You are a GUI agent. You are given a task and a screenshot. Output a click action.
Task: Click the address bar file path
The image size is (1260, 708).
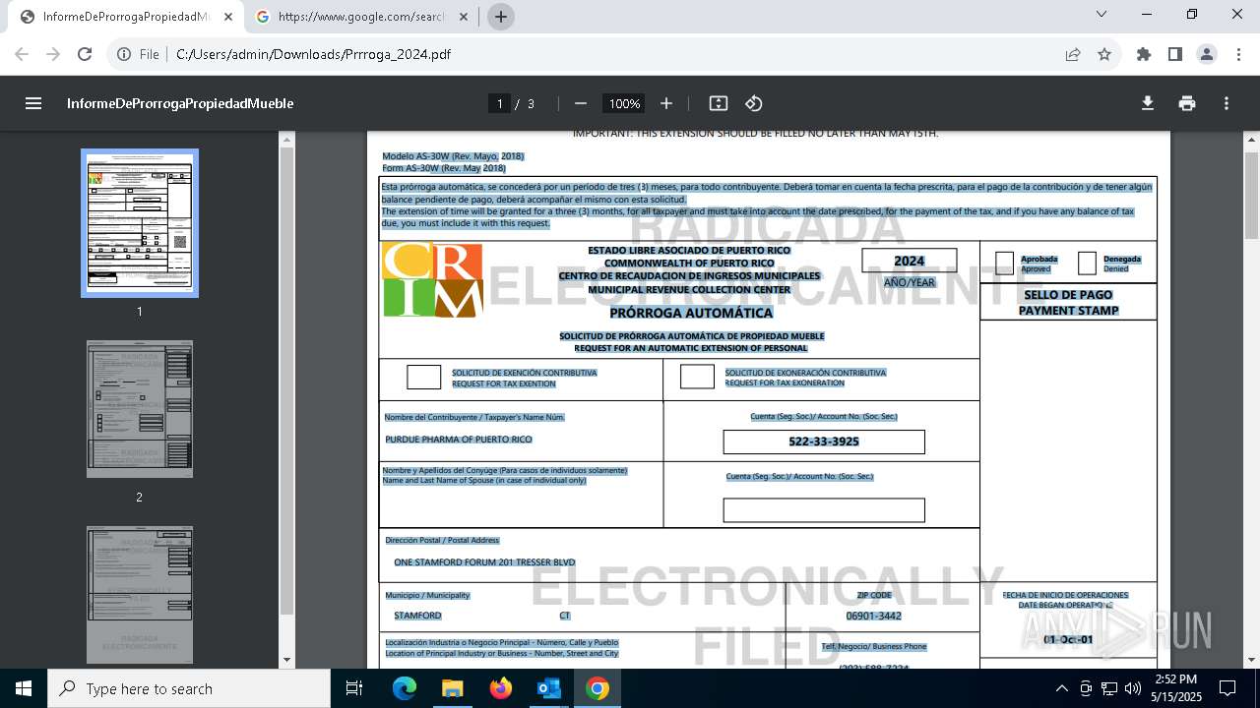(x=313, y=54)
